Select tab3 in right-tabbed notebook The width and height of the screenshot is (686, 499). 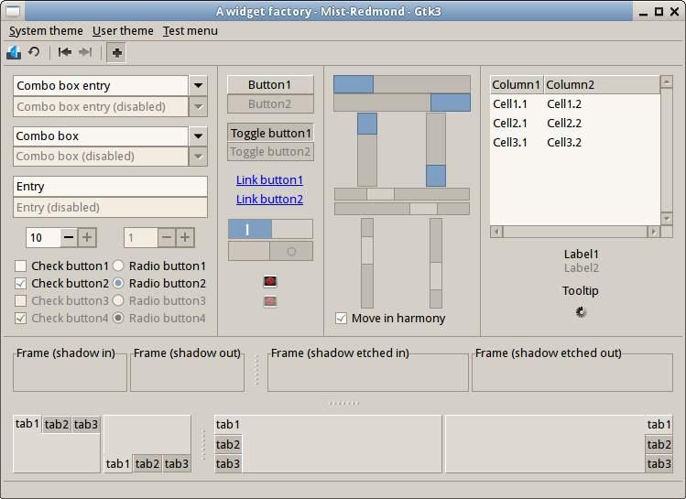[x=659, y=463]
